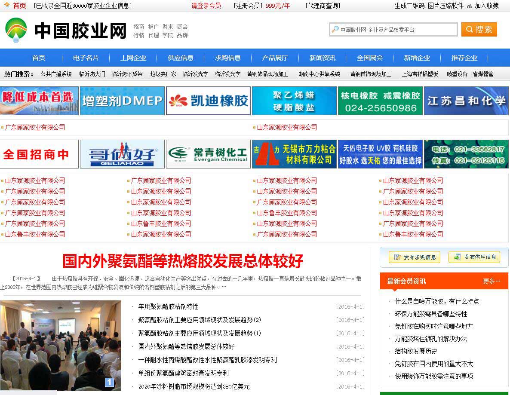Open 免钉胶在国内使用的量大不大
510x395 pixels.
click(x=434, y=364)
